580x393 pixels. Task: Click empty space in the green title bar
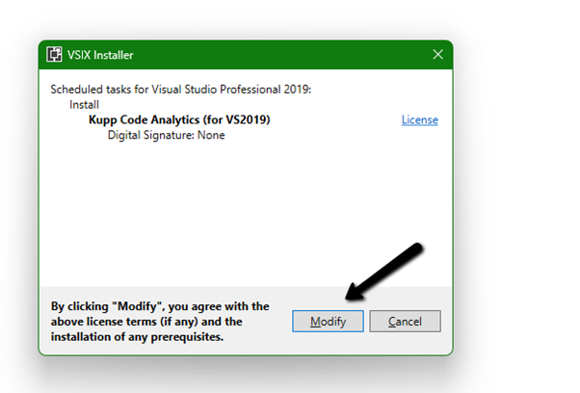point(289,55)
